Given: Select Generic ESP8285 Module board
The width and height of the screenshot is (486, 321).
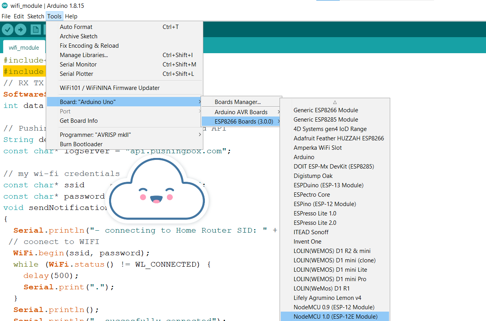Looking at the screenshot, I should tap(335, 120).
